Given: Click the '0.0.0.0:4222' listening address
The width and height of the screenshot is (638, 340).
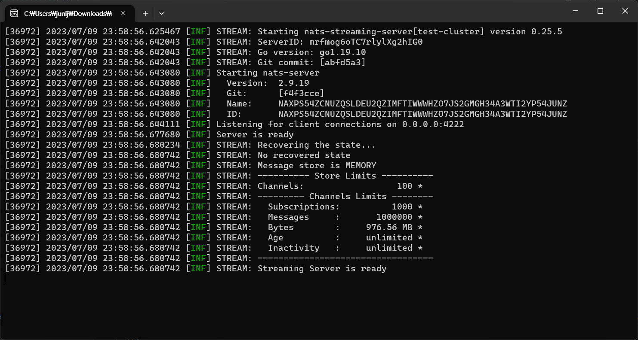Looking at the screenshot, I should (x=433, y=124).
